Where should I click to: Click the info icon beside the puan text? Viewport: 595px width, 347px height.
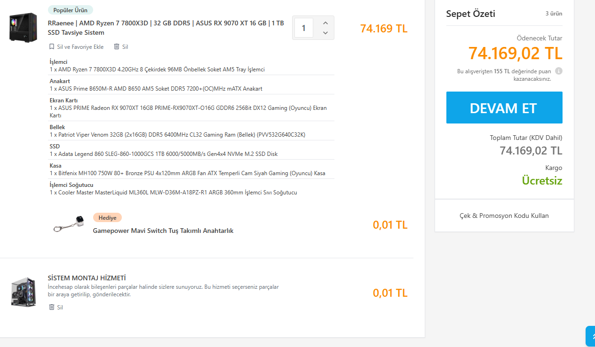[559, 71]
